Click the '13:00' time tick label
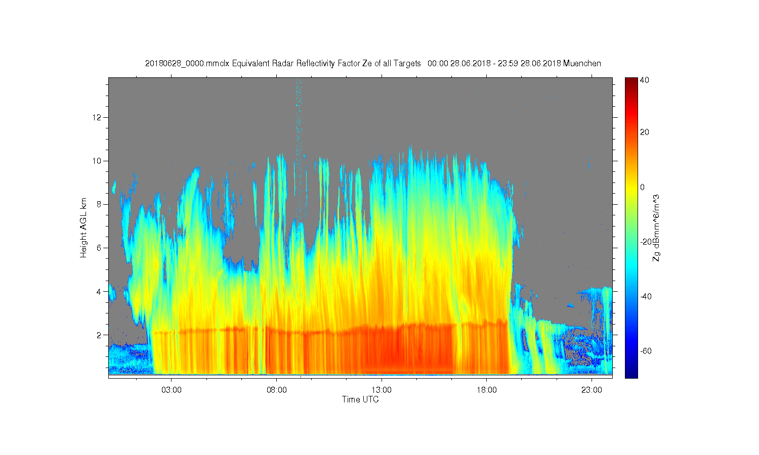Viewport: 759px width, 455px height. tap(382, 390)
